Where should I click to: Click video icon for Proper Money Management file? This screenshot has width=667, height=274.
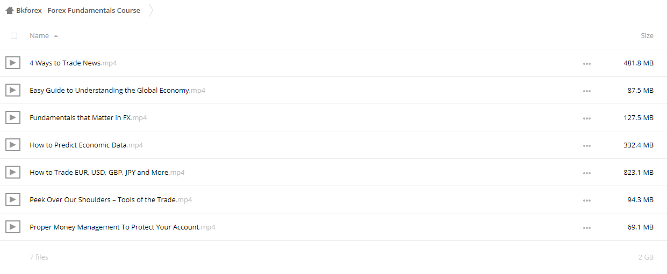tap(13, 227)
